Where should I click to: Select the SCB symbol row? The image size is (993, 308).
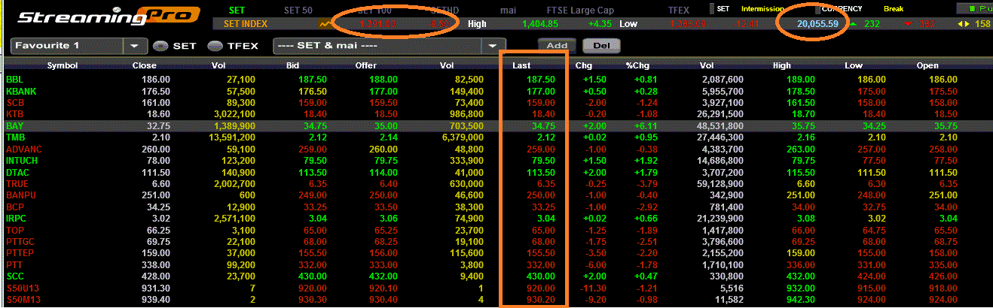497,102
